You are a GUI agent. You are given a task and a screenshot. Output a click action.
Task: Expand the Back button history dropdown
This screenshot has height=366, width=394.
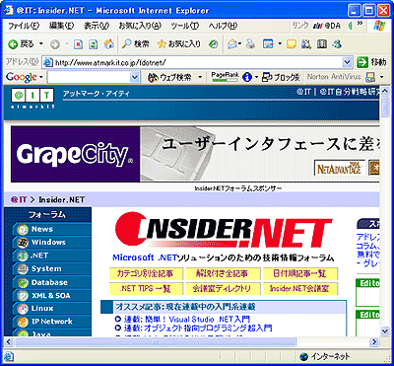coord(41,43)
